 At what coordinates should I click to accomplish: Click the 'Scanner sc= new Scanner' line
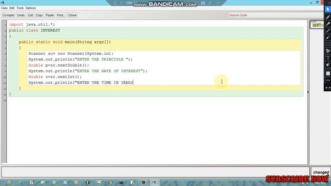click(71, 54)
